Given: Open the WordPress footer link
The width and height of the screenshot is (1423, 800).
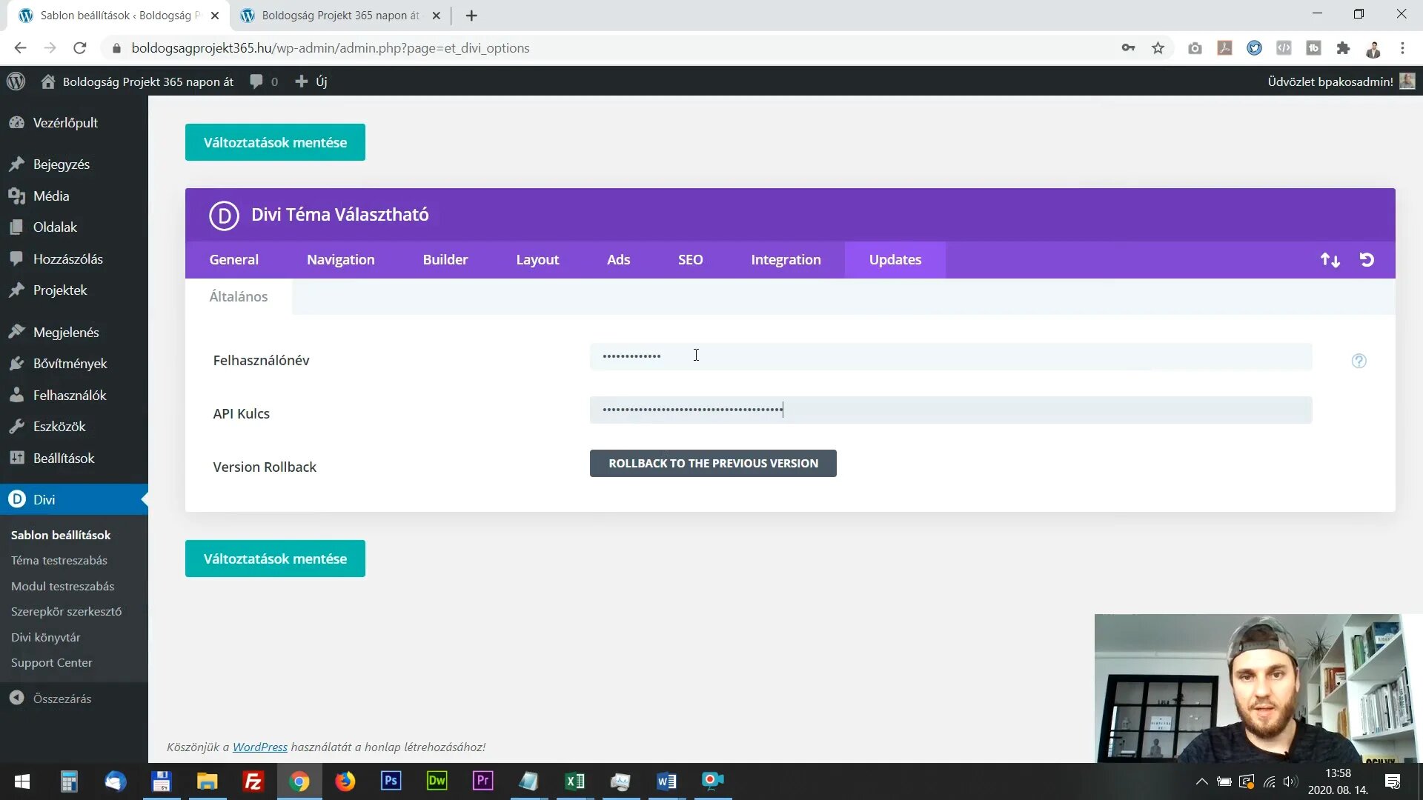Looking at the screenshot, I should click(x=260, y=747).
